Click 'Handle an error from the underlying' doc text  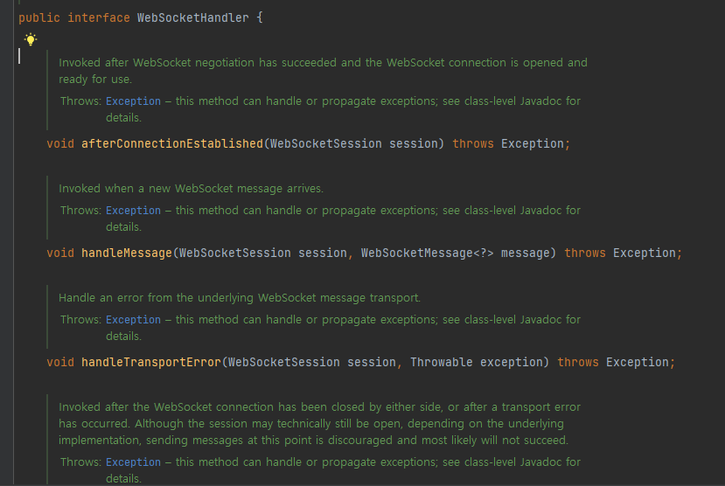click(157, 298)
